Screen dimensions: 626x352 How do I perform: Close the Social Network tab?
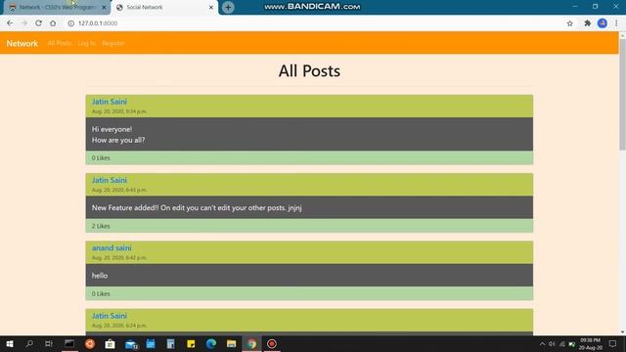coord(211,7)
